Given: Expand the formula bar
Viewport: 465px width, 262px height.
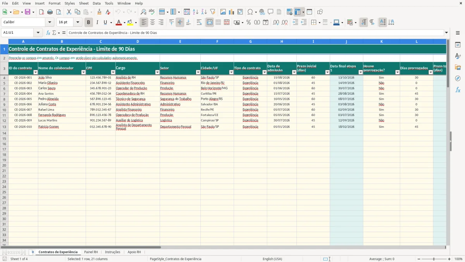Looking at the screenshot, I should click(x=446, y=33).
